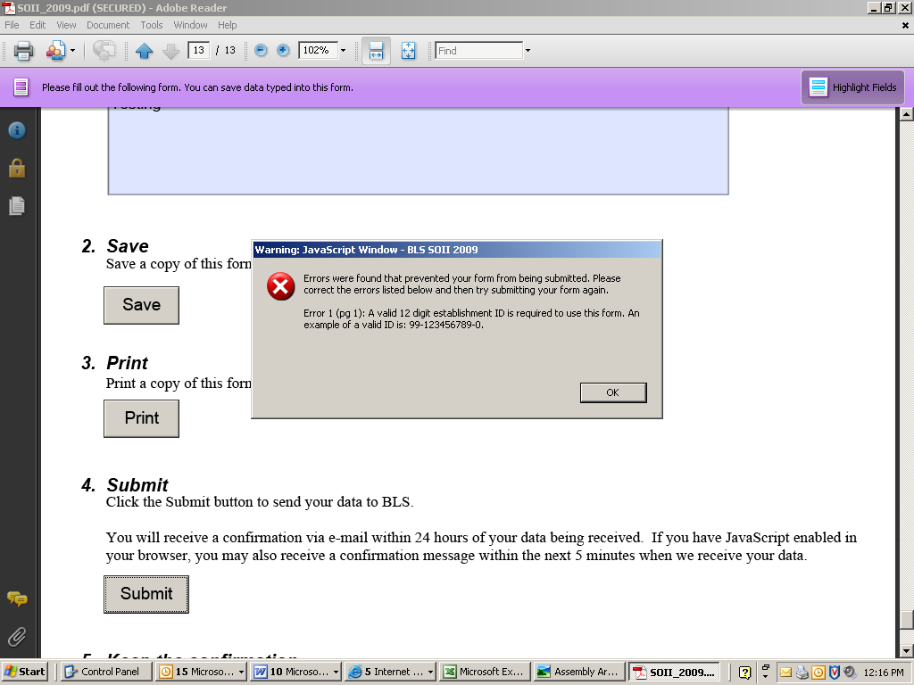Image resolution: width=914 pixels, height=685 pixels.
Task: Open the Tools menu
Action: 152,25
